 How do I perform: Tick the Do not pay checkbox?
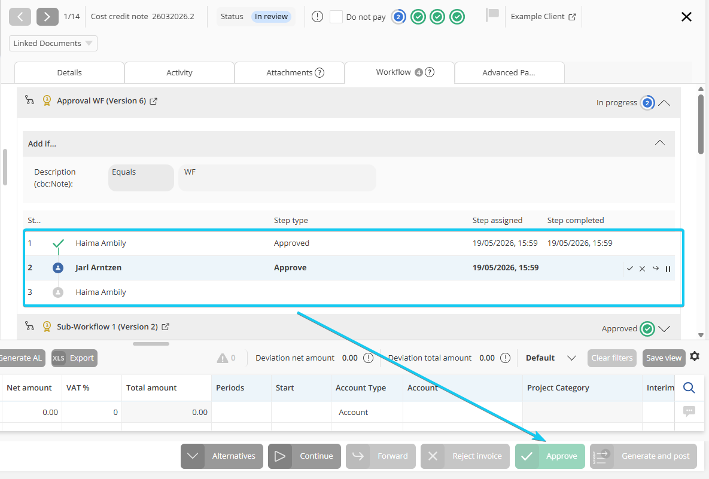[336, 17]
